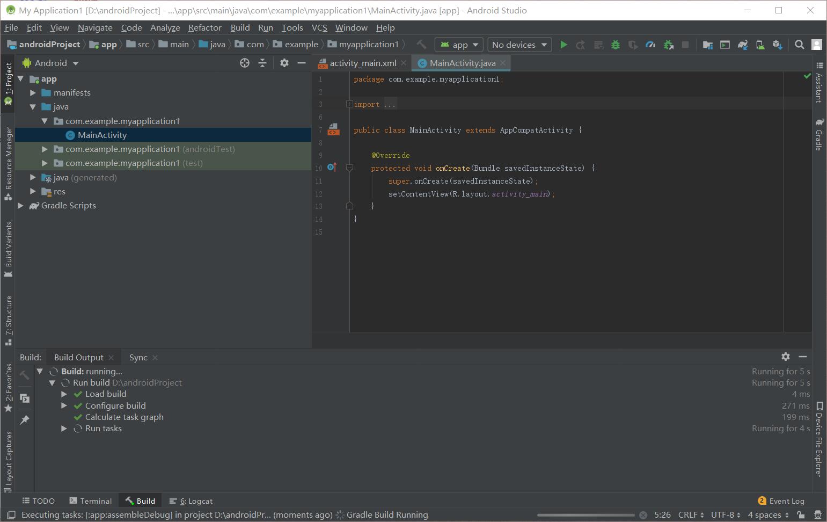Open Project panel settings gear
Screen dimensions: 827x522
pos(284,63)
